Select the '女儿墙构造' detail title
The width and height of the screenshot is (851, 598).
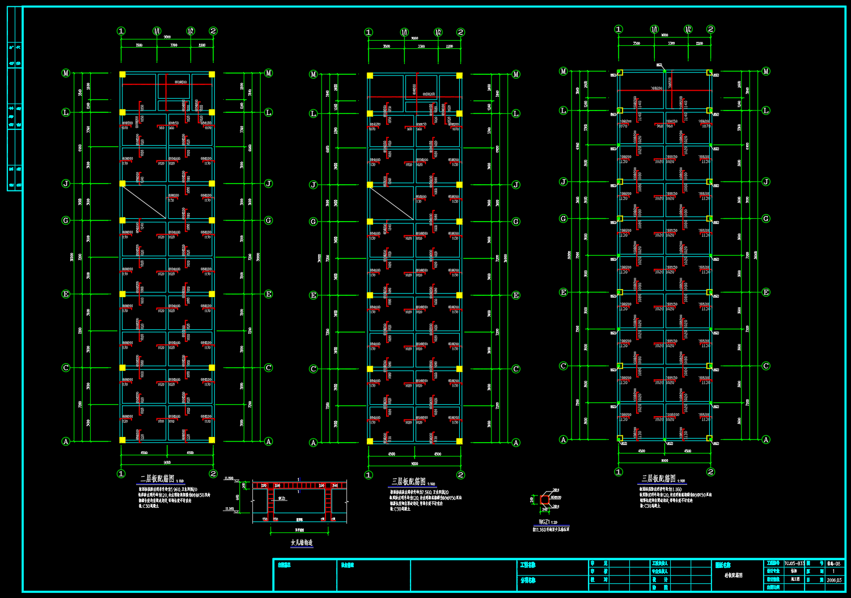pyautogui.click(x=302, y=542)
